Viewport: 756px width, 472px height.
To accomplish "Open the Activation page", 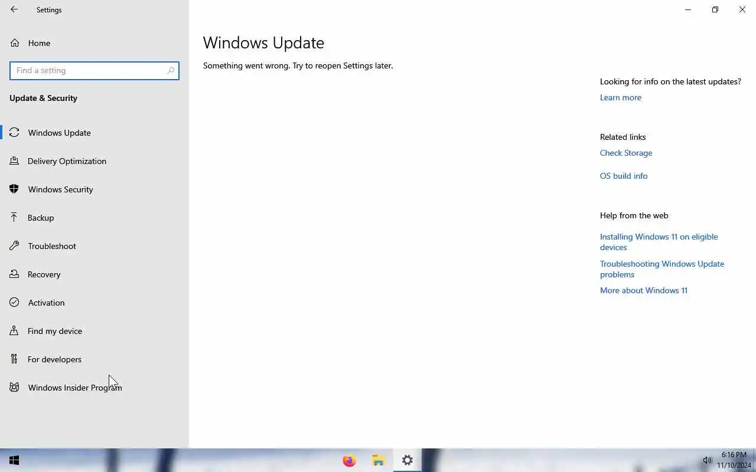I will tap(94, 303).
